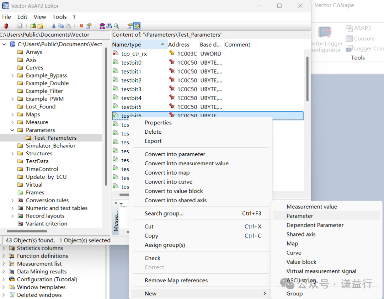Expand the Structures folder
This screenshot has height=299, width=384.
(12, 154)
